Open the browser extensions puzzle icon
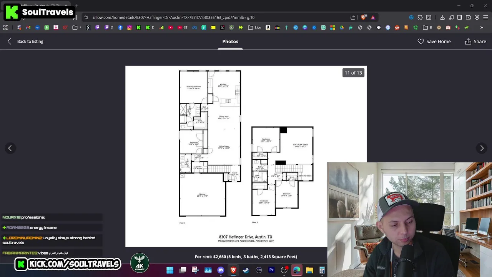Screen dimensions: 492x277 coord(420,17)
